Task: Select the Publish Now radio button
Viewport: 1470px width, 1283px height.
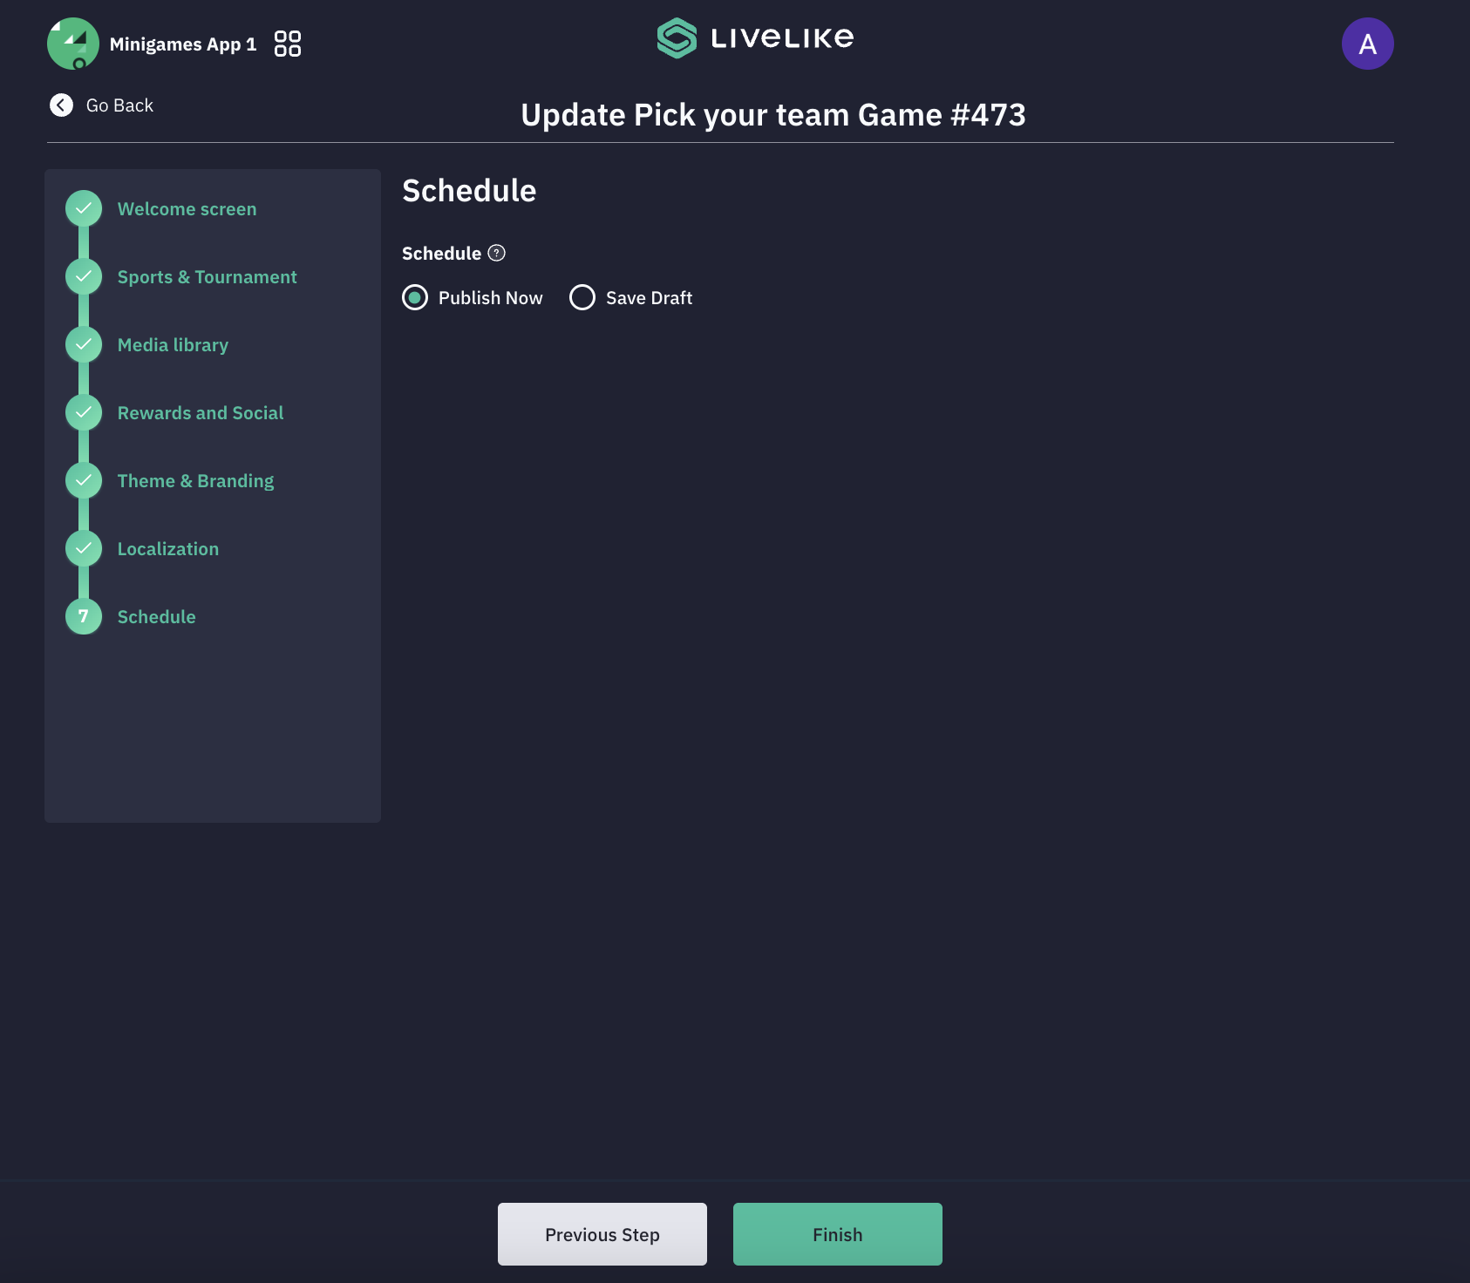Action: [x=415, y=297]
